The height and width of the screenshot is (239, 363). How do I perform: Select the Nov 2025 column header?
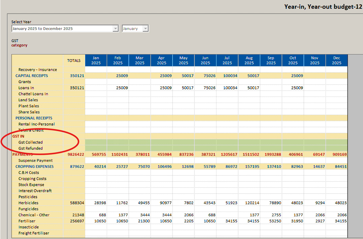coord(314,61)
